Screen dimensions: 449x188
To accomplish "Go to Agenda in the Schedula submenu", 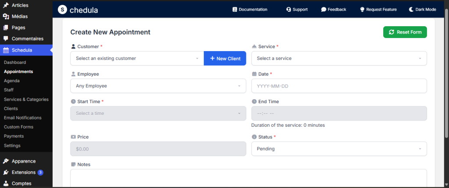I will (x=12, y=80).
